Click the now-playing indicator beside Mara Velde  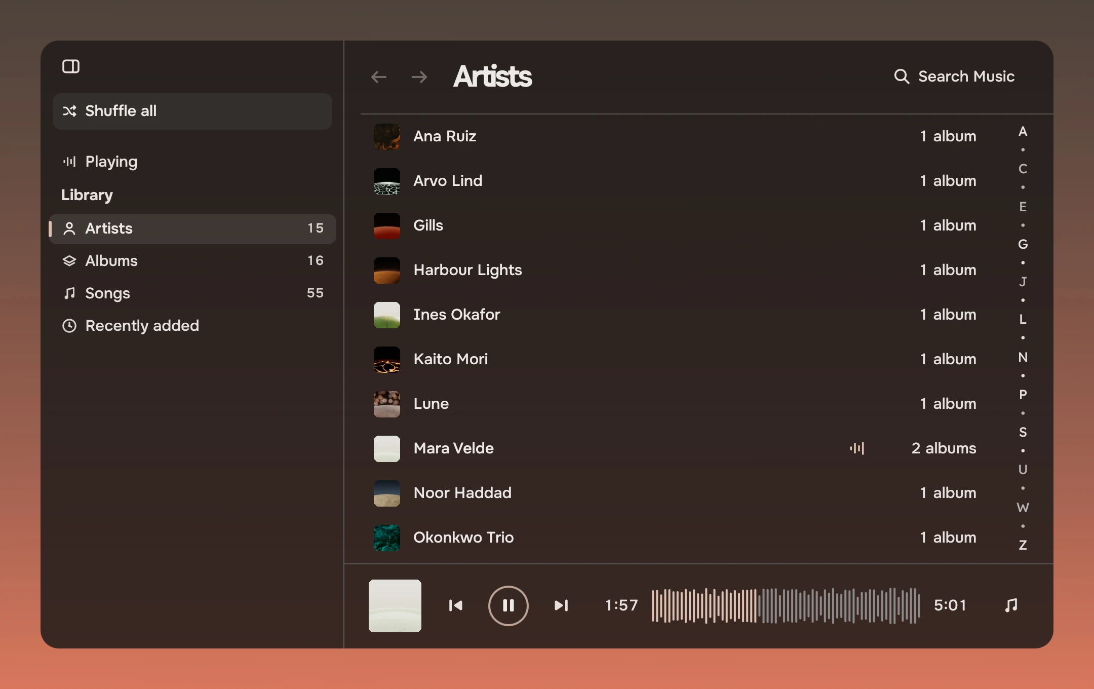click(x=857, y=448)
